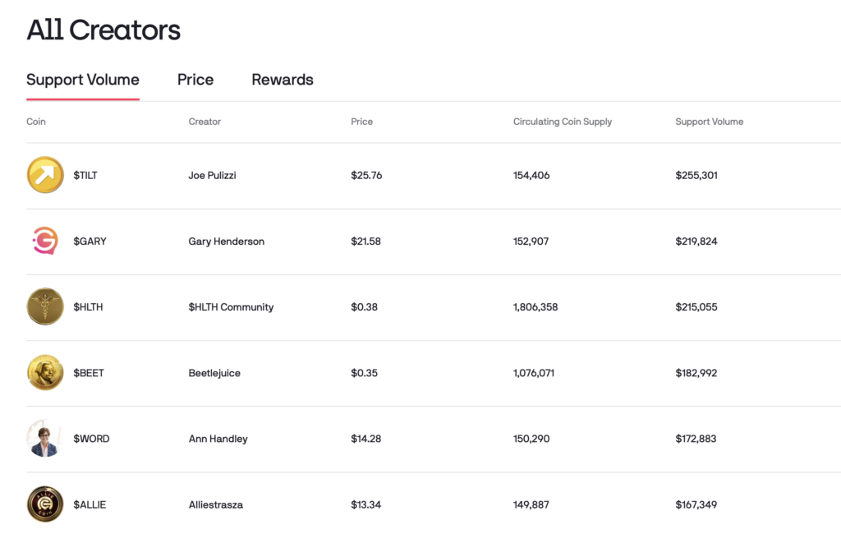Open the Rewards tab
This screenshot has width=841, height=534.
click(282, 80)
